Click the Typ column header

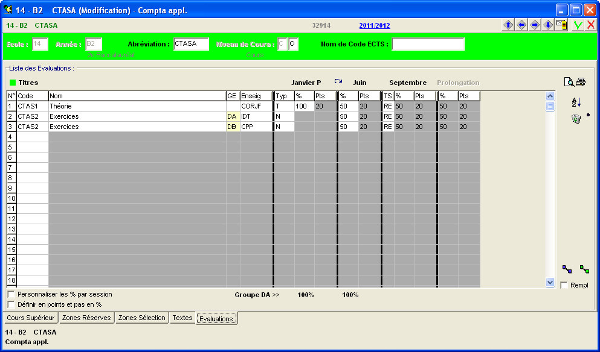[x=285, y=96]
